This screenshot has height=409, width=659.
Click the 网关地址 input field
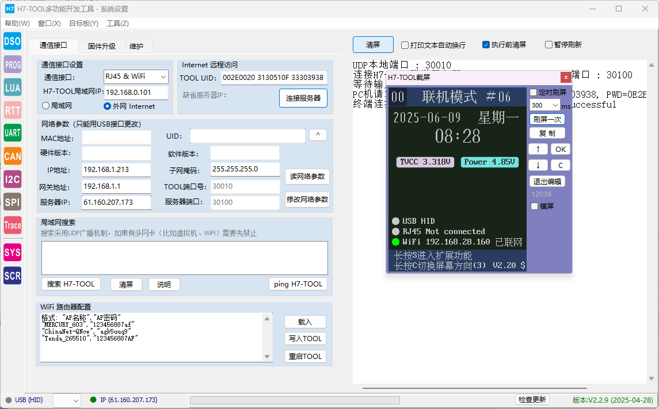coord(116,186)
